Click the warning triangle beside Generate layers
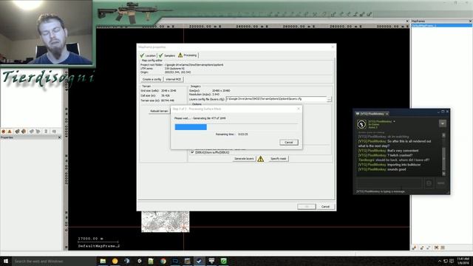Image resolution: width=473 pixels, height=266 pixels. click(261, 159)
